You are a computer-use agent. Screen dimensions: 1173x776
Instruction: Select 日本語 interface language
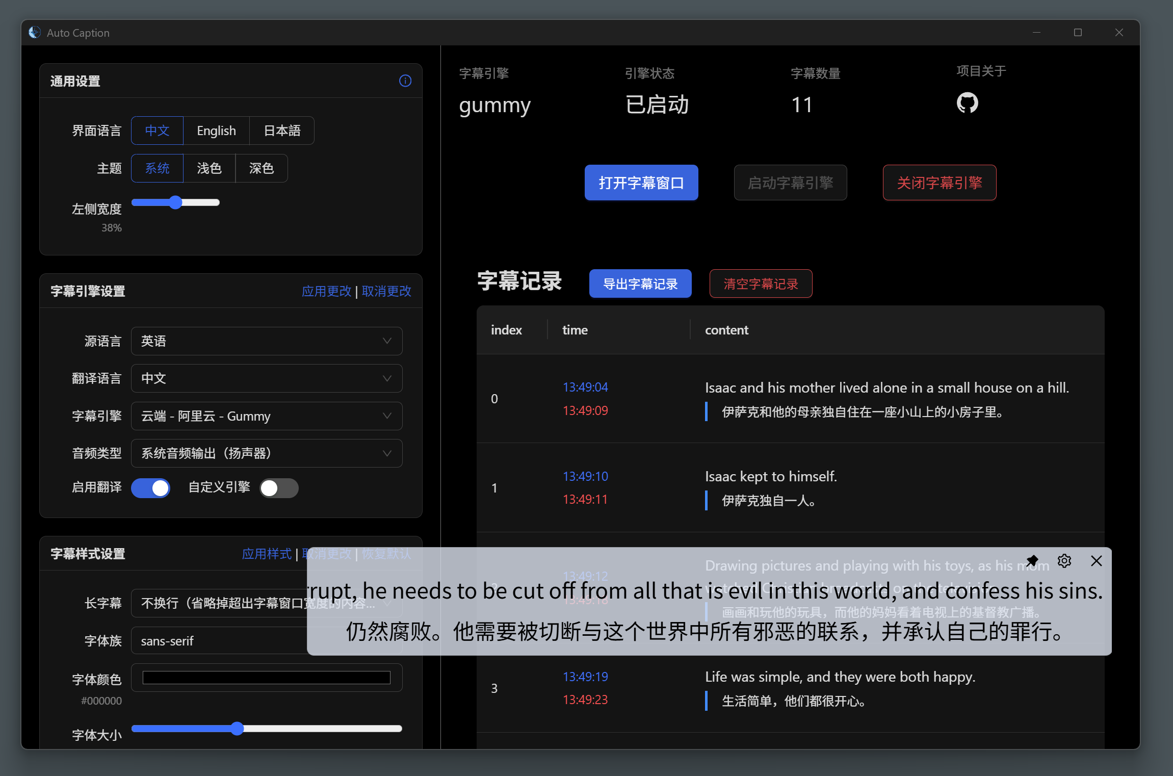[x=282, y=131]
